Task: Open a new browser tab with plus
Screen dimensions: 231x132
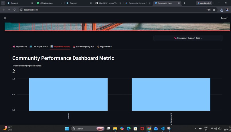Action: coord(184,3)
